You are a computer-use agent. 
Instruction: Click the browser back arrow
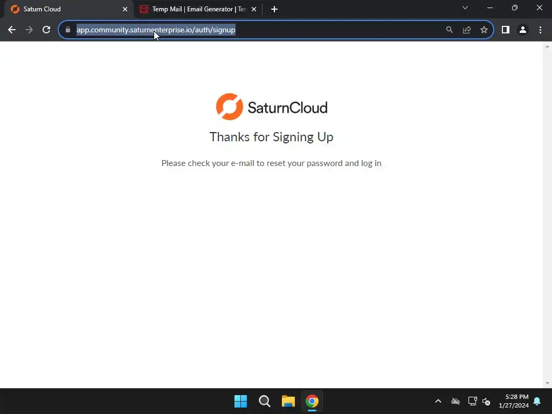pyautogui.click(x=12, y=30)
